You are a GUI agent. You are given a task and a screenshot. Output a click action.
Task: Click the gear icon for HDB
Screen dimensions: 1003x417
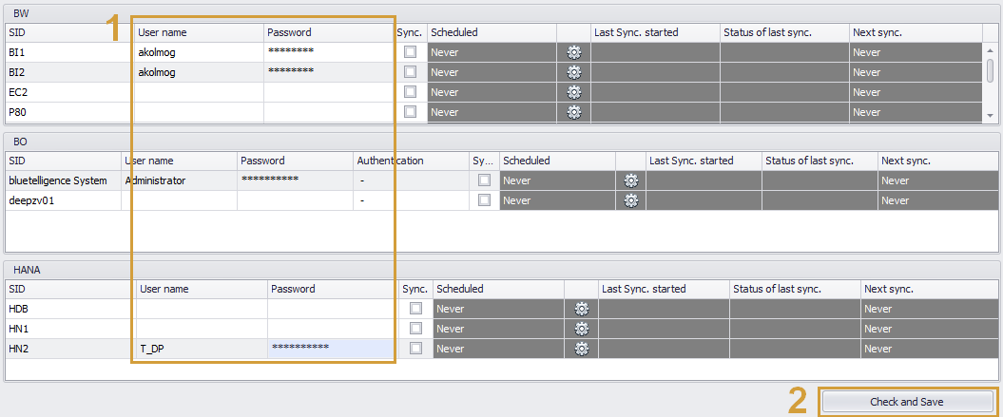click(582, 309)
